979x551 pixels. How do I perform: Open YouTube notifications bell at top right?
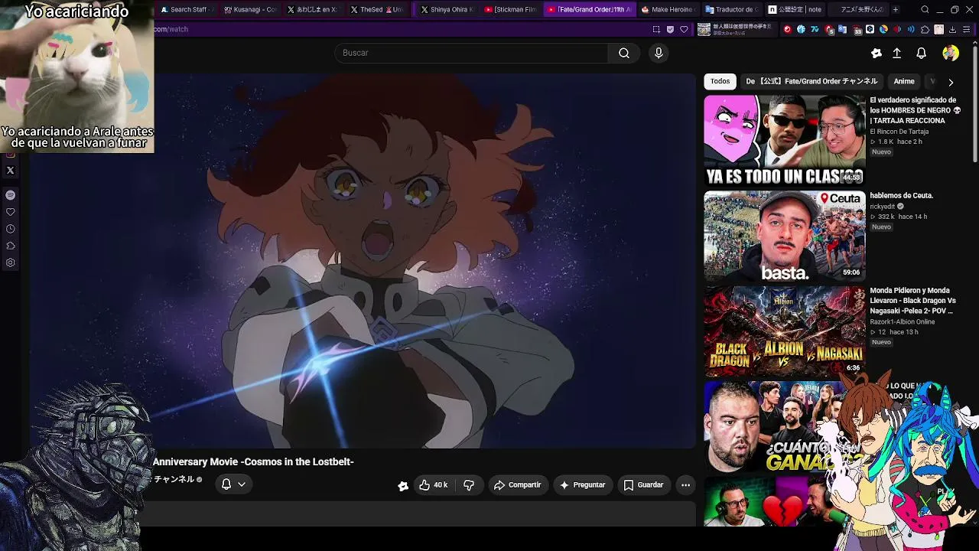[922, 53]
